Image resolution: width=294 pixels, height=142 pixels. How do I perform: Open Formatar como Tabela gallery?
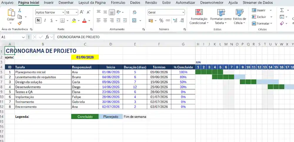[x=221, y=17]
